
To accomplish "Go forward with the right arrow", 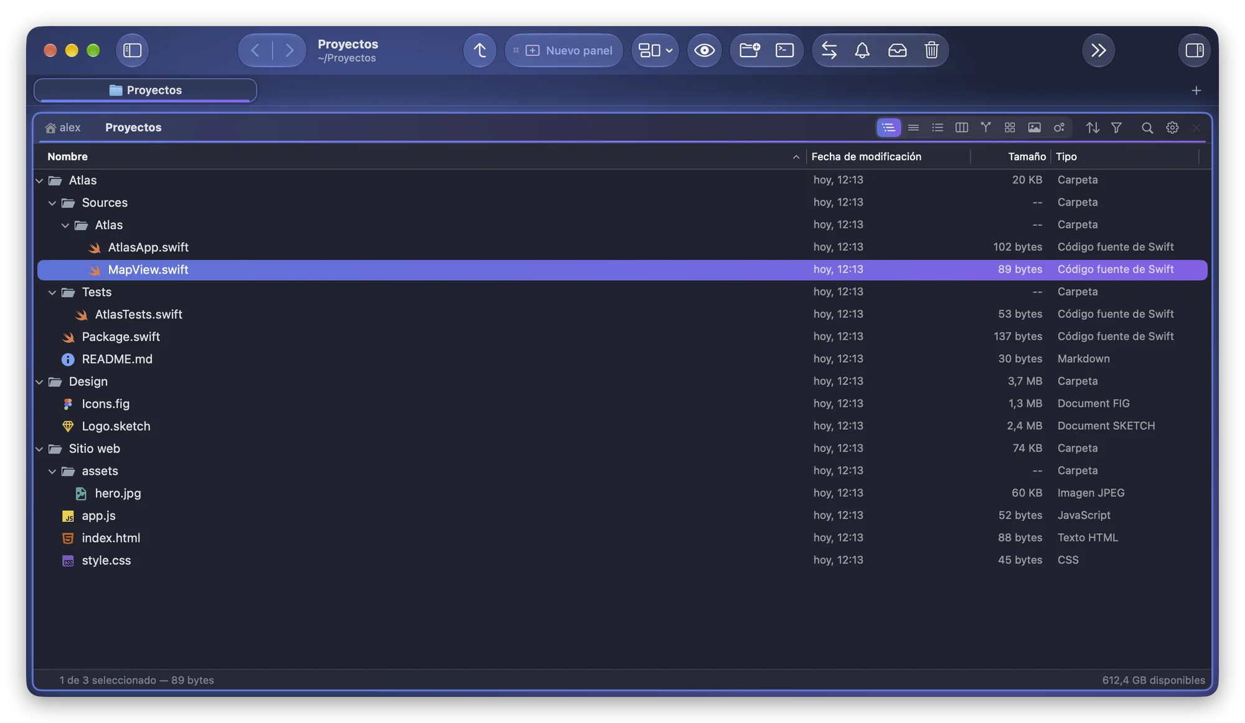I will tap(289, 50).
